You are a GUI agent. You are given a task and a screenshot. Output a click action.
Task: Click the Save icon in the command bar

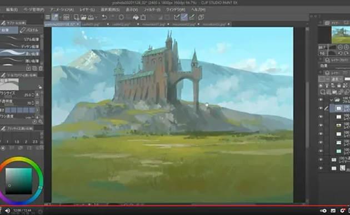[x=91, y=17]
